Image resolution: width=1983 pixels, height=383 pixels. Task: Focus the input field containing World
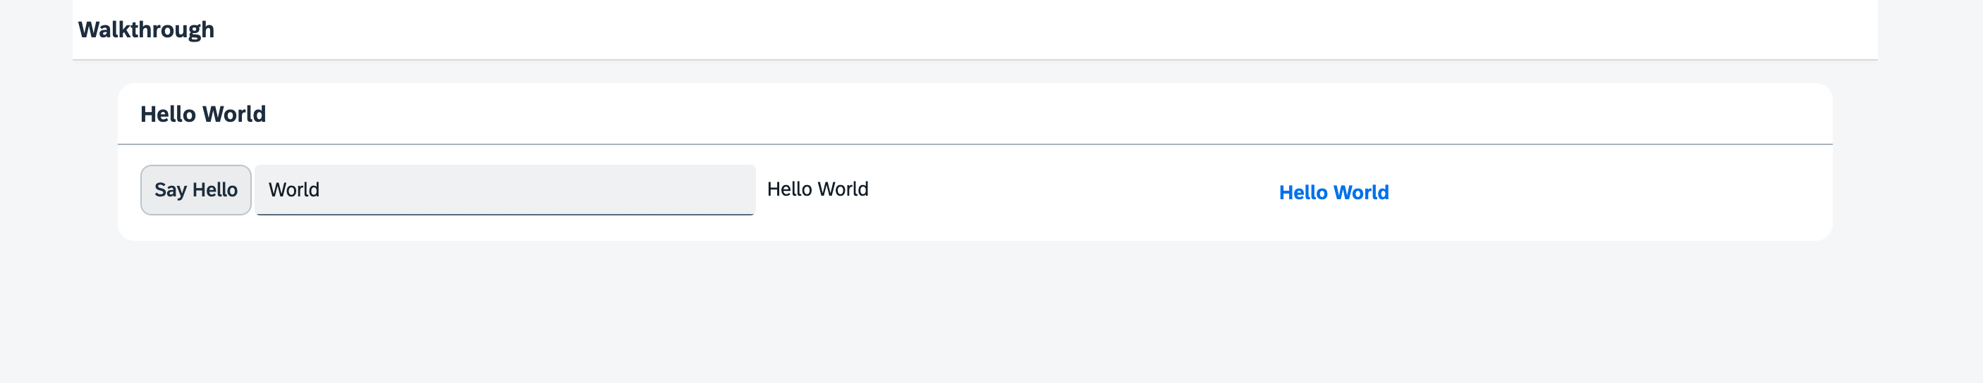click(504, 190)
